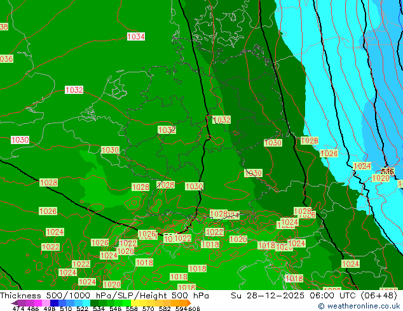Image resolution: width=403 pixels, height=311 pixels.
Task: Pick the bright yellow legend swatch
Action: [x=135, y=303]
